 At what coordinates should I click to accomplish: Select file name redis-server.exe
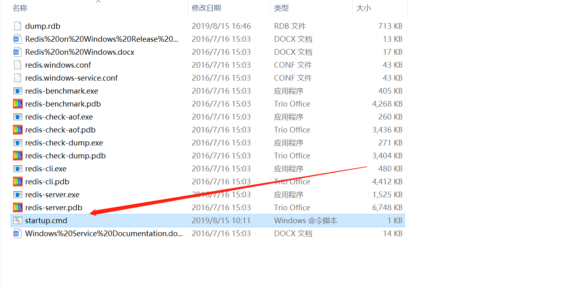pos(52,194)
